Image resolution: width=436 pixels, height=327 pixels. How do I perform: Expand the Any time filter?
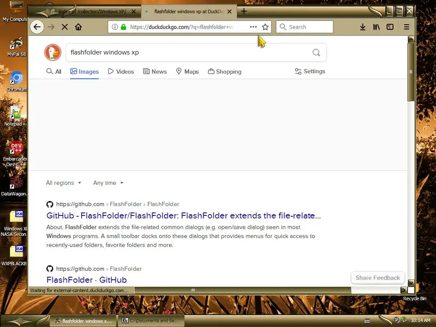coord(109,183)
